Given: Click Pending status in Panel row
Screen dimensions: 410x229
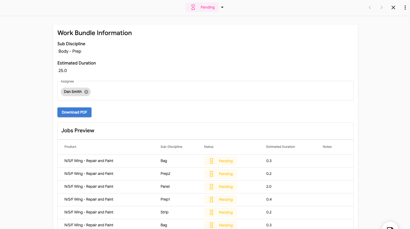Looking at the screenshot, I should (x=220, y=187).
